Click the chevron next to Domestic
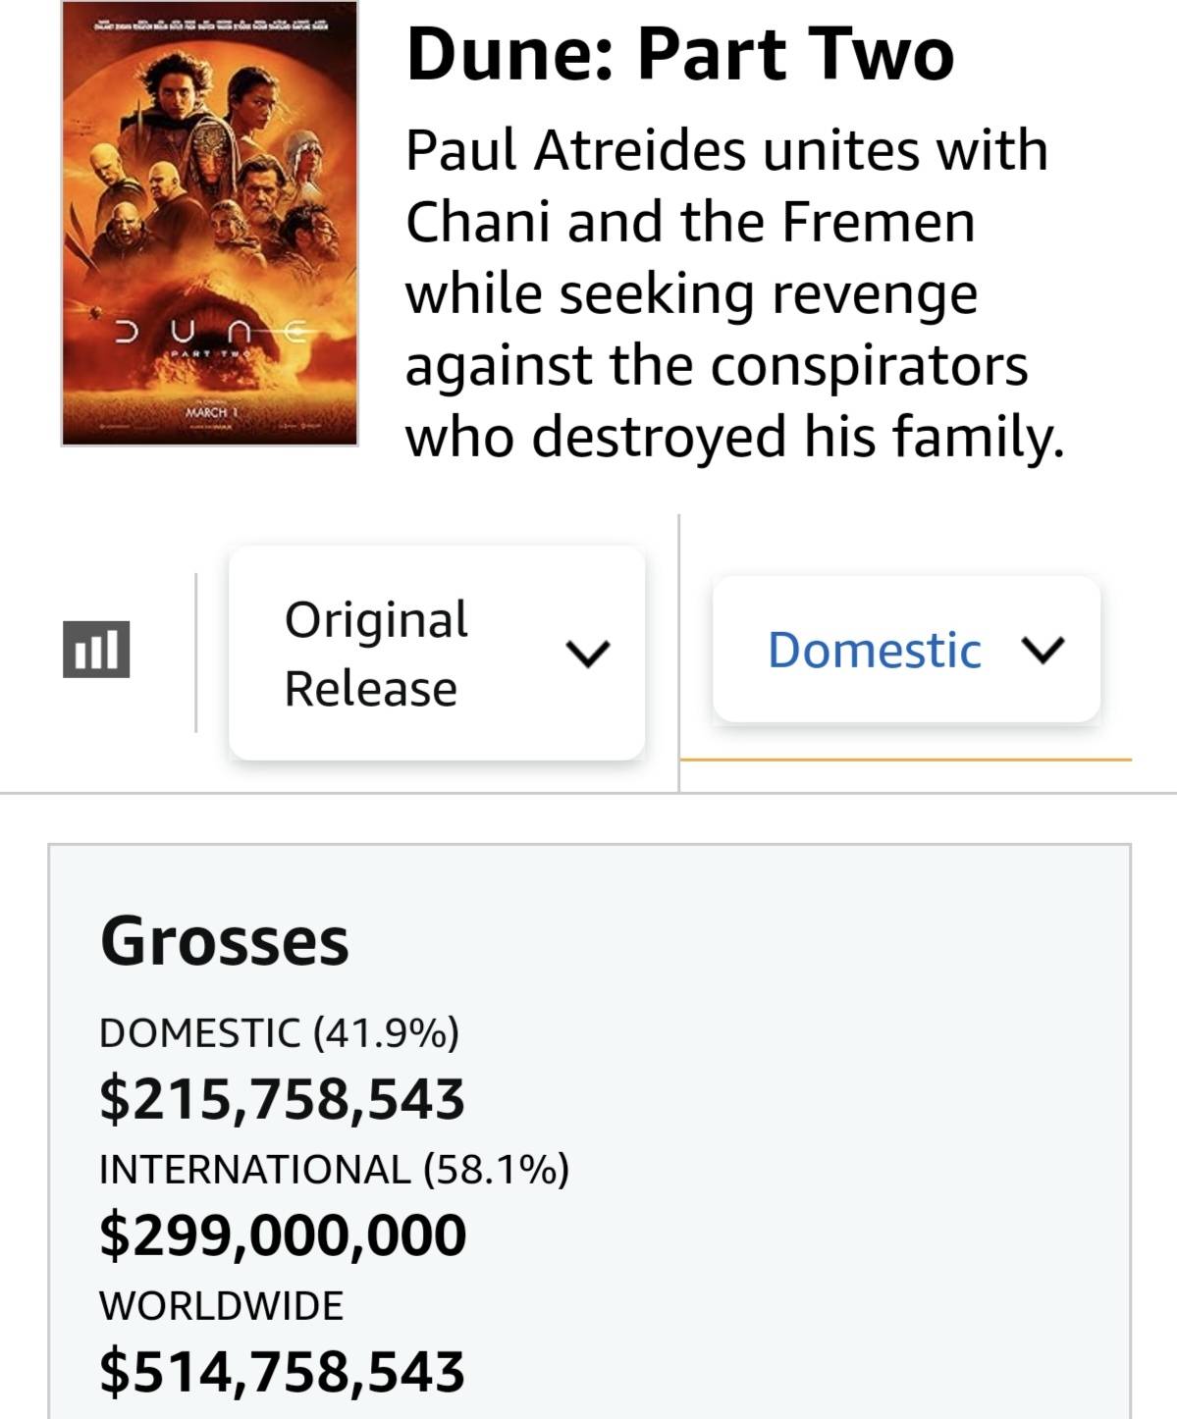 pyautogui.click(x=1043, y=650)
